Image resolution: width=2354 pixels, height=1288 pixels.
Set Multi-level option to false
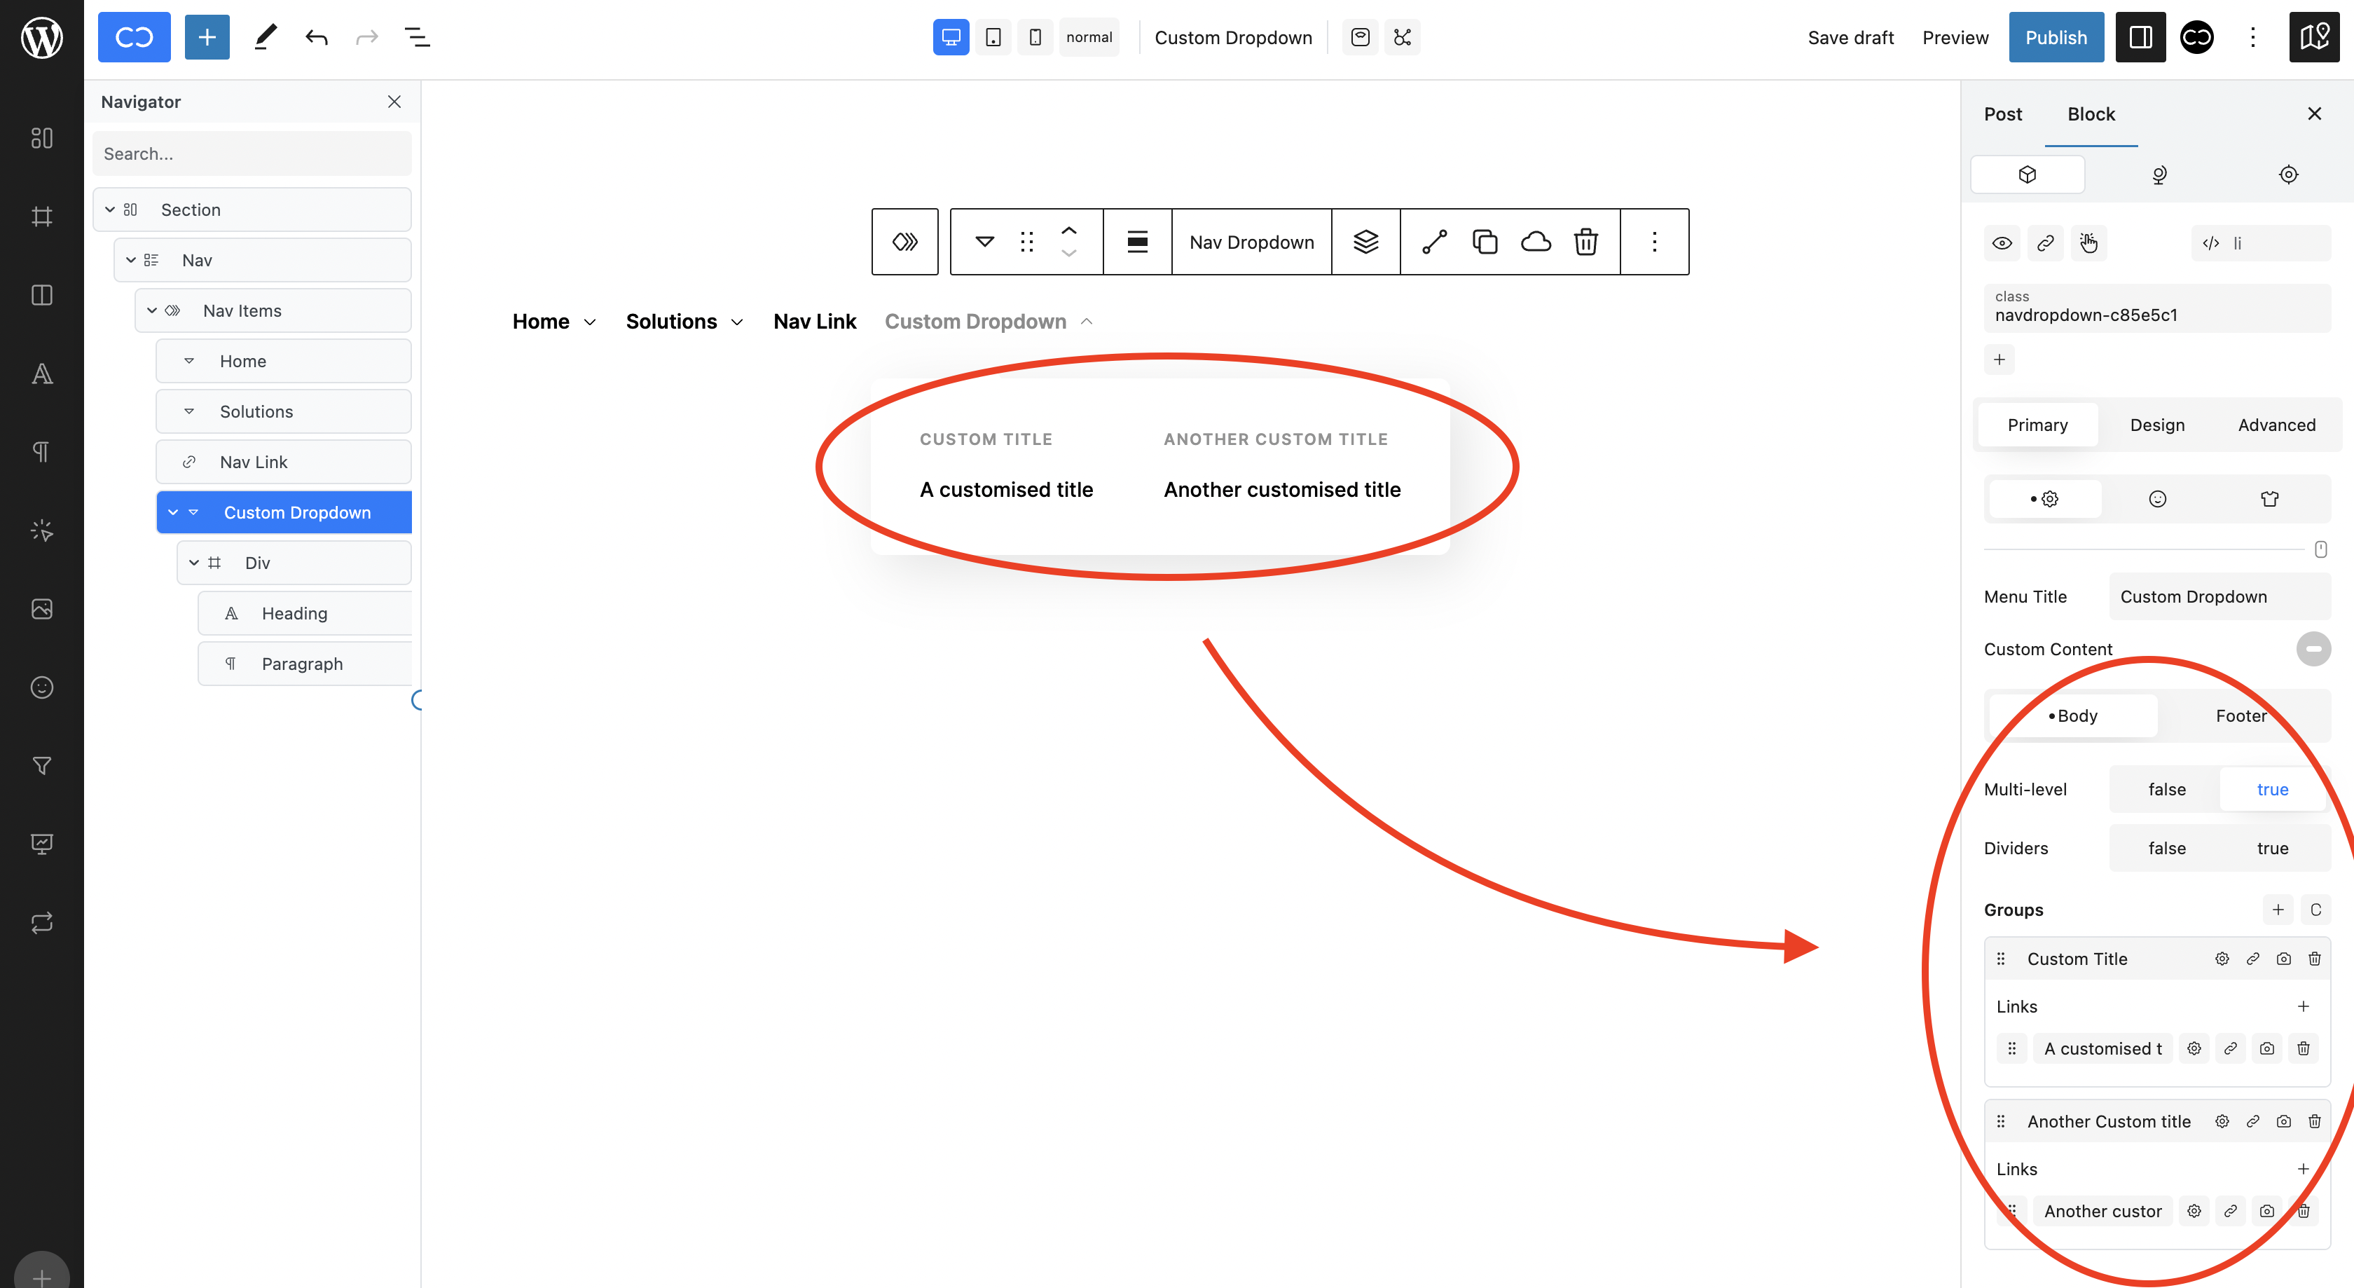click(2166, 789)
